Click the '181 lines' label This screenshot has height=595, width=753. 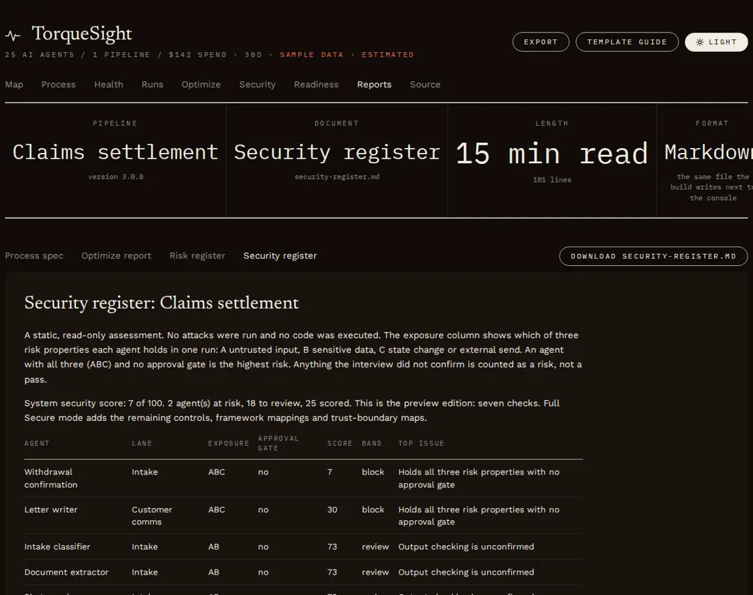pos(552,179)
